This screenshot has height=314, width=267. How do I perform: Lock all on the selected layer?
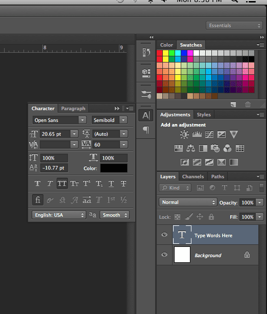coord(211,217)
